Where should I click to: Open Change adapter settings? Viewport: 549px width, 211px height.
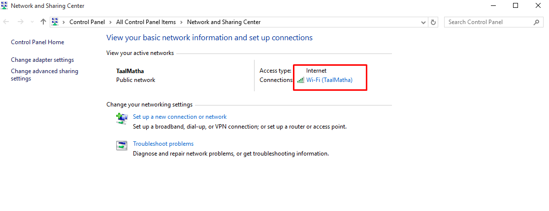[x=42, y=60]
